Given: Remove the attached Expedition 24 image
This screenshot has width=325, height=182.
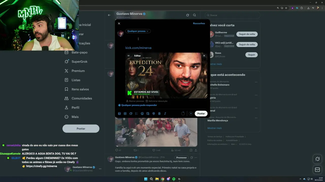Looking at the screenshot, I should (x=204, y=56).
